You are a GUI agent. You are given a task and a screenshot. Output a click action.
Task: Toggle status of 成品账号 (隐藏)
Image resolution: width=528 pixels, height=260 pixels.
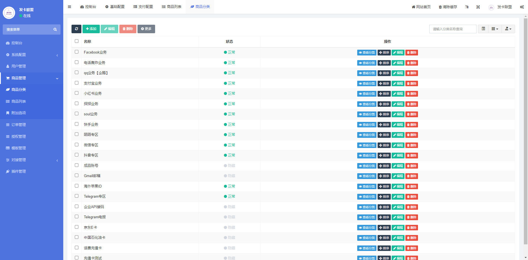click(229, 166)
